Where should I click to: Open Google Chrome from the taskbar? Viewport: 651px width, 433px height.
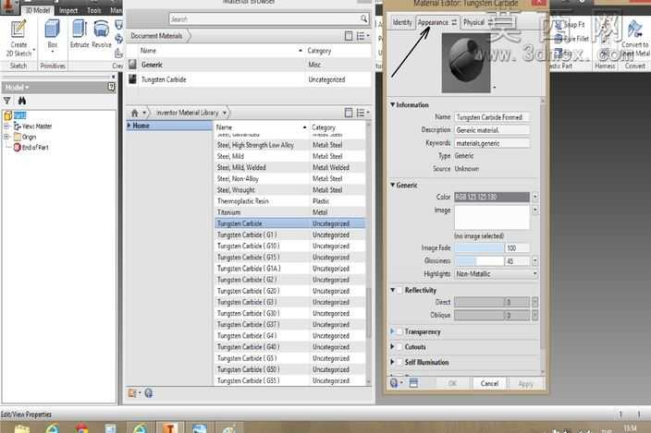click(x=81, y=428)
